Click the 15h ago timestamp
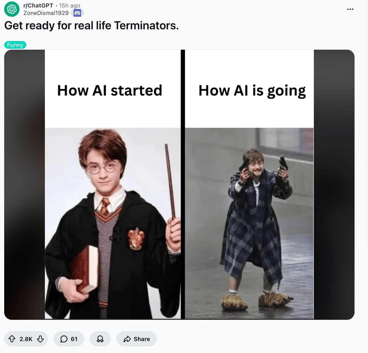The height and width of the screenshot is (353, 368). 70,5
